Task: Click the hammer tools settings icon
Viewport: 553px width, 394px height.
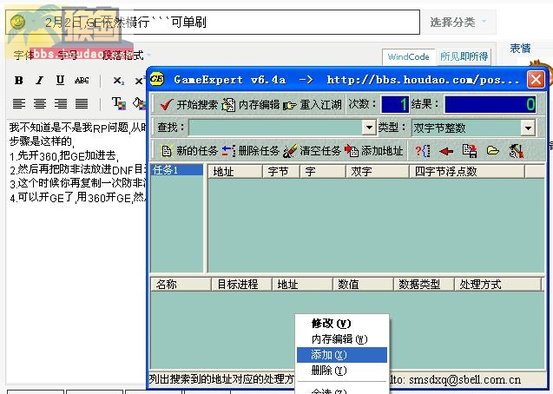Action: (x=516, y=151)
